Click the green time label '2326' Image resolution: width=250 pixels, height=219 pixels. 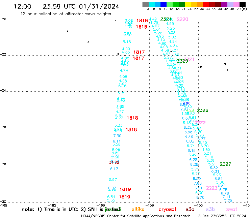point(203,111)
